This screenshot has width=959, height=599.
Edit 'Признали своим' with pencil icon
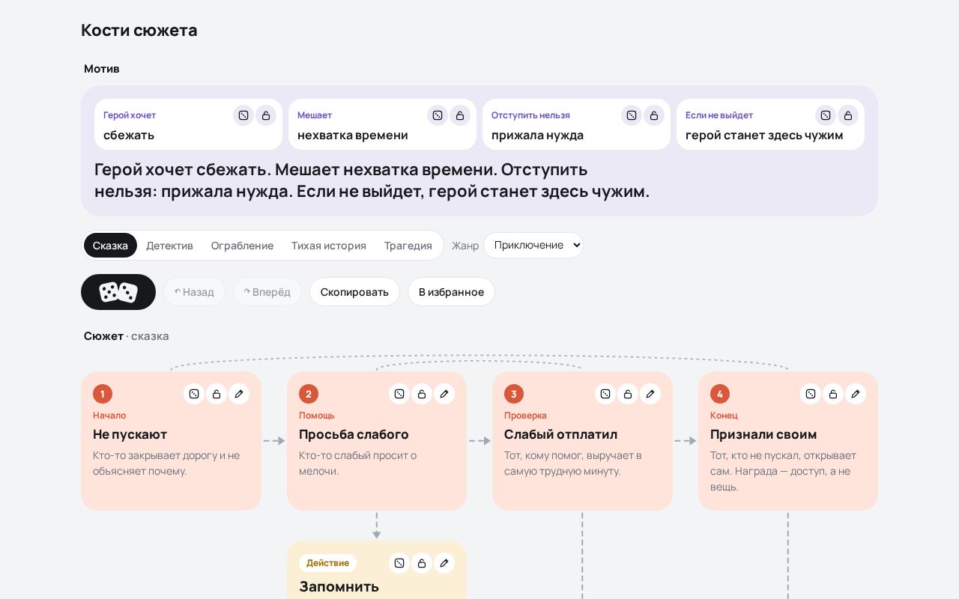856,394
